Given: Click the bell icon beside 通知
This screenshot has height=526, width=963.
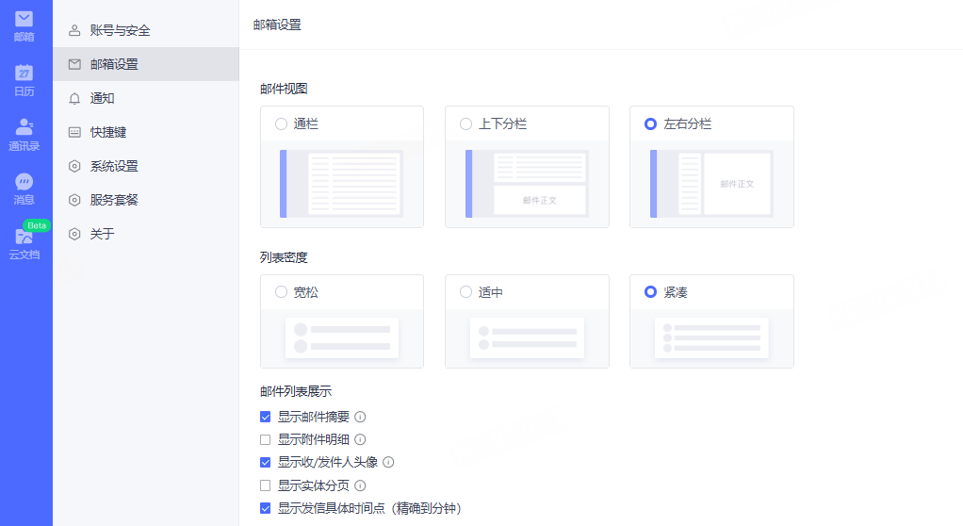Looking at the screenshot, I should [74, 98].
